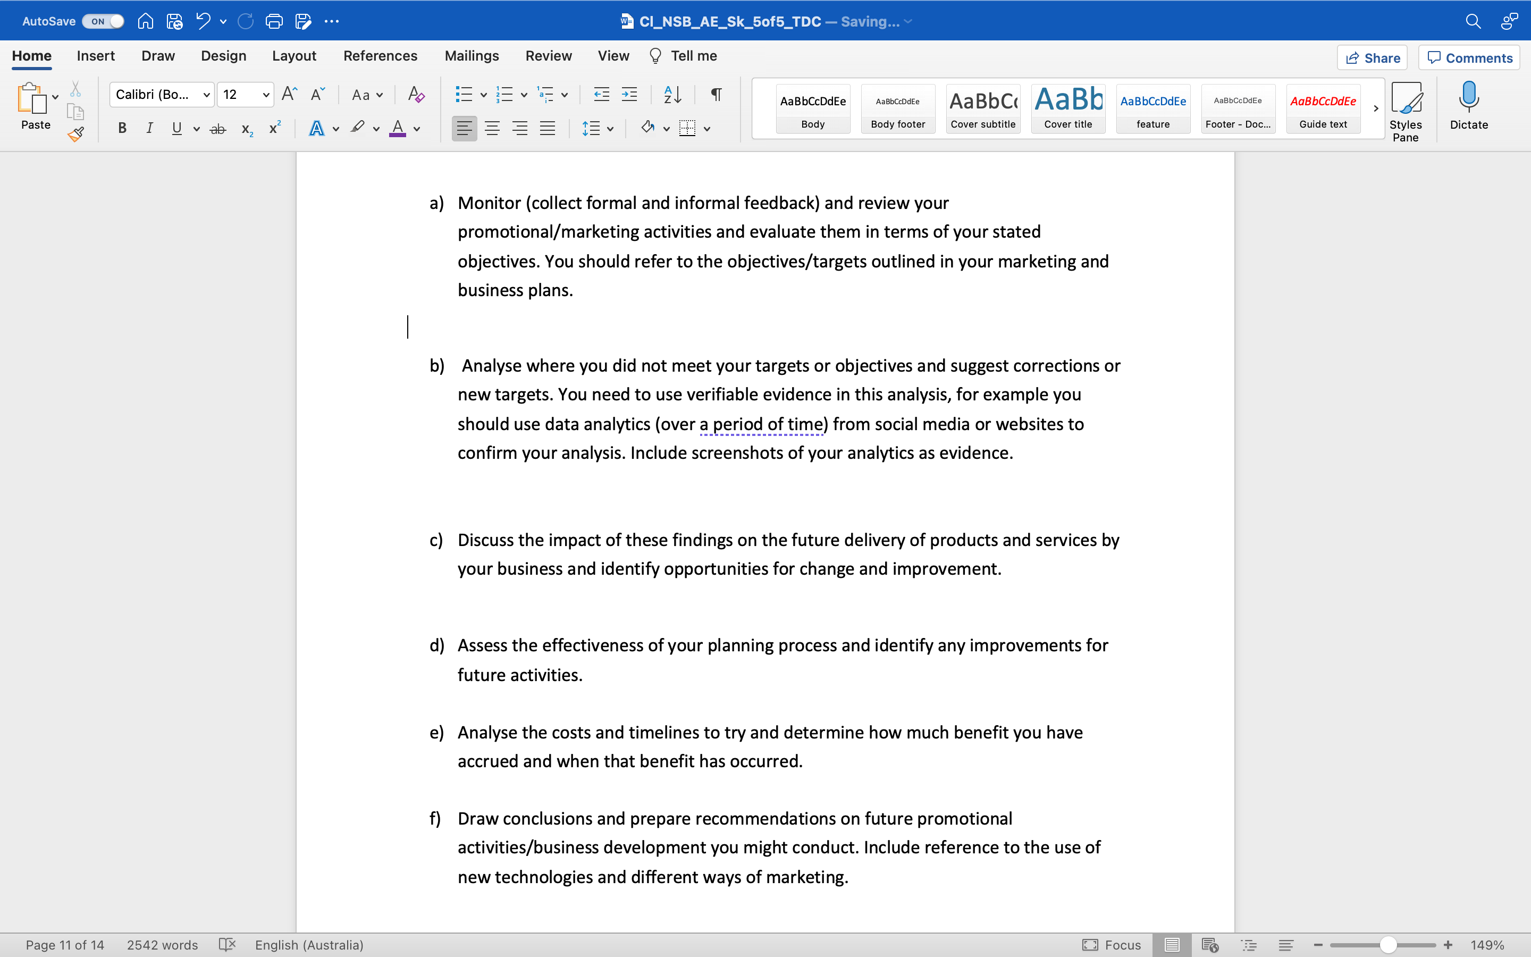Open the font color dropdown arrow

click(417, 128)
